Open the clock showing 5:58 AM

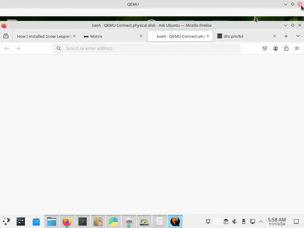pos(277,221)
